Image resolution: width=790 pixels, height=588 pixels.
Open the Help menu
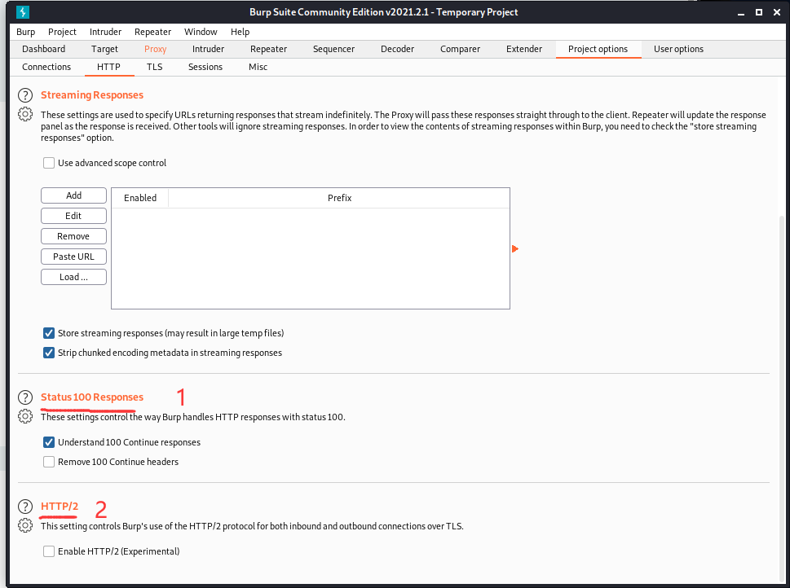tap(240, 32)
